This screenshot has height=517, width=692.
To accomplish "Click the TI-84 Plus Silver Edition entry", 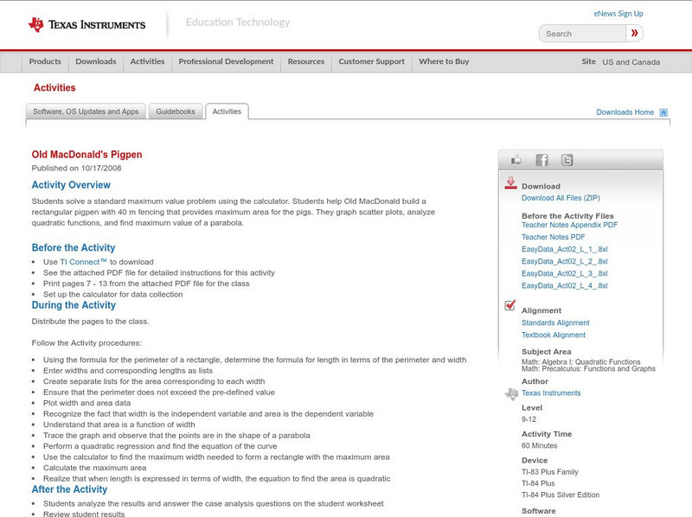I will click(x=561, y=495).
